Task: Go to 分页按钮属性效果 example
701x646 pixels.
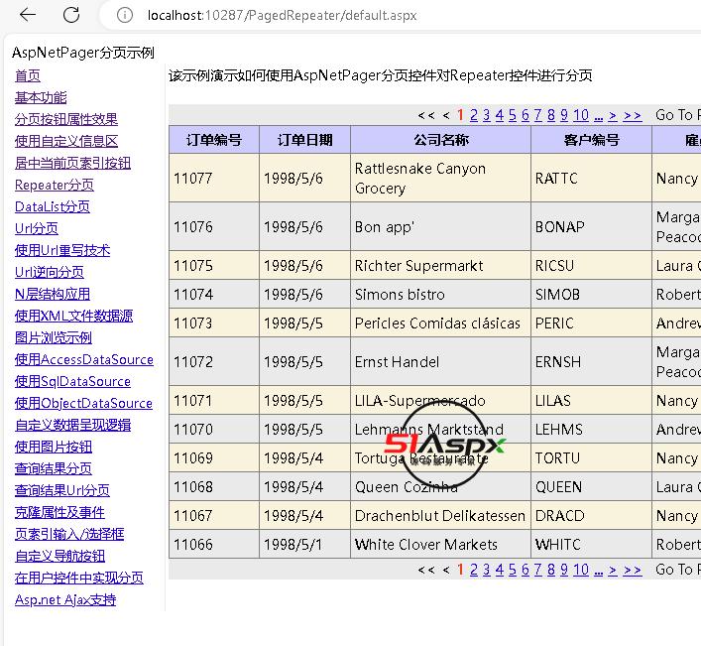Action: point(65,119)
